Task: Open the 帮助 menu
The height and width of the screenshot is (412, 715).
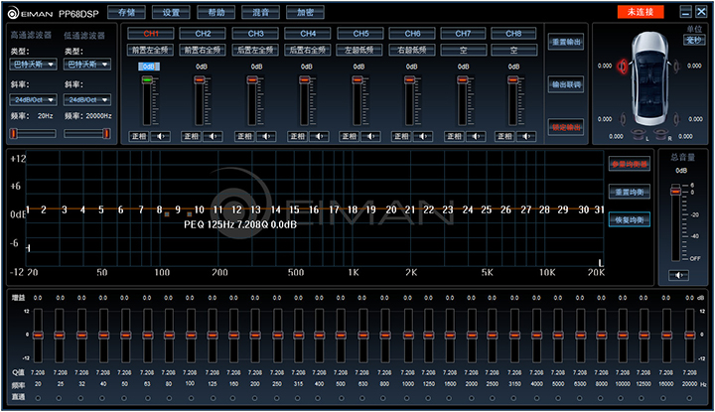Action: (x=216, y=12)
